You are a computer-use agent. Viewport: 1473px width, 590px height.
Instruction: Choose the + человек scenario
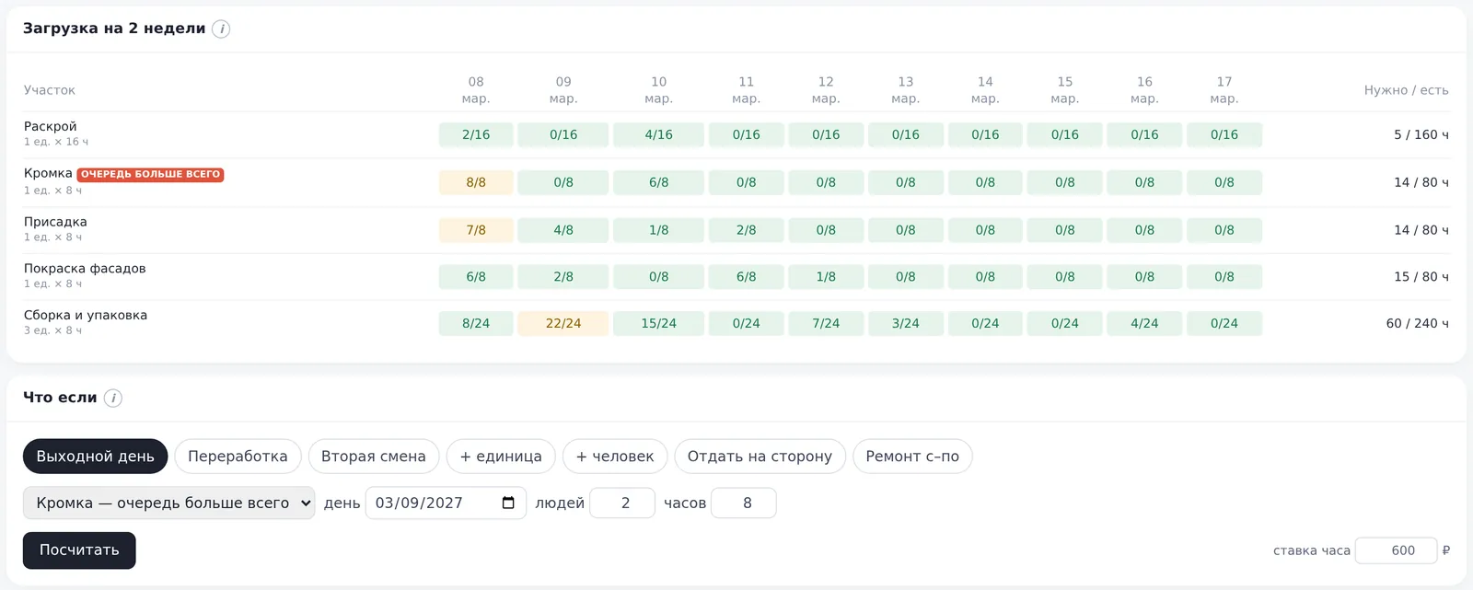[615, 457]
